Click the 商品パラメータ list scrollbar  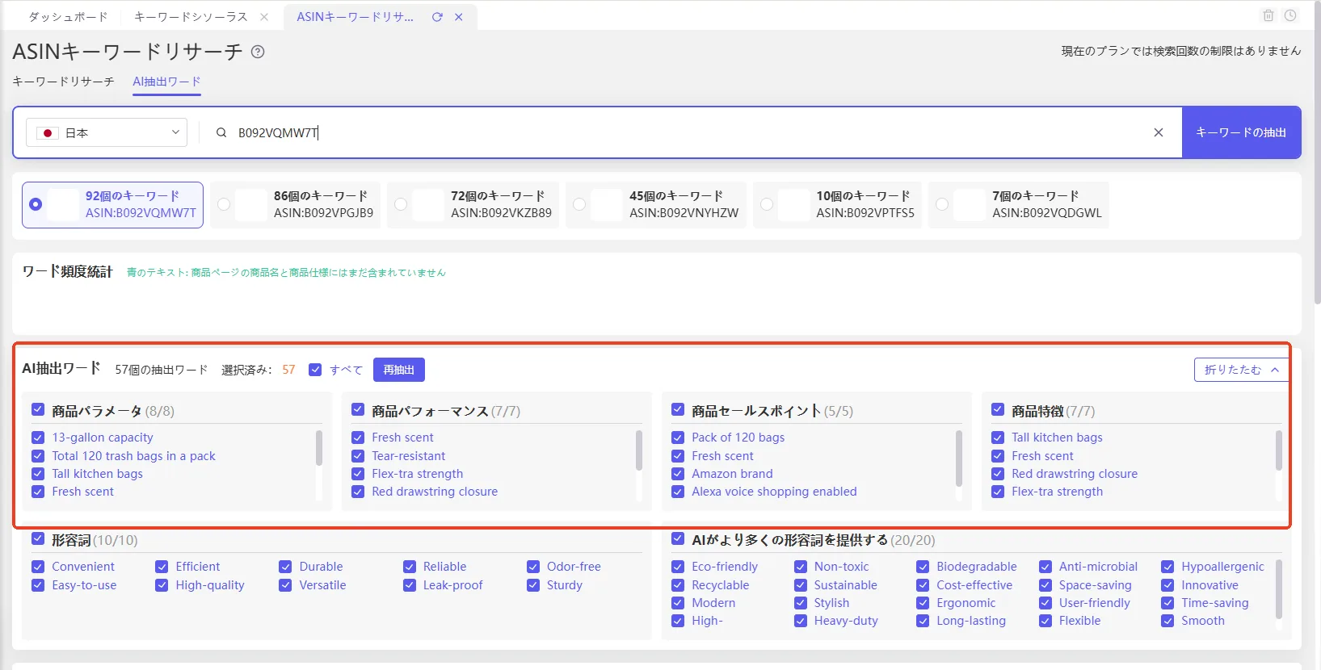(x=319, y=448)
